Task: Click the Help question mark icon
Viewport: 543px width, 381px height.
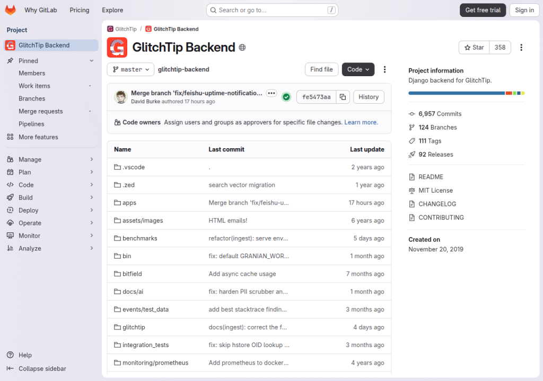Action: click(x=11, y=355)
